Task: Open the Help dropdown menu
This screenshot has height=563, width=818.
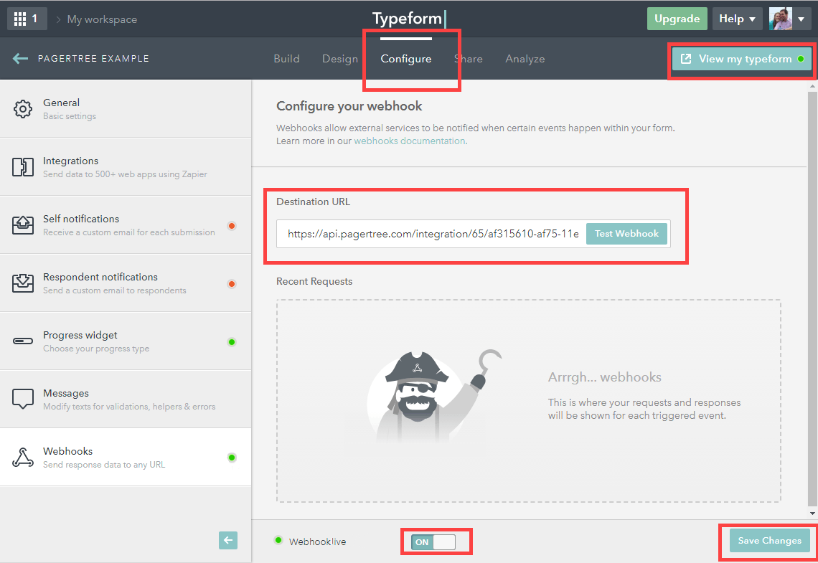Action: (737, 19)
